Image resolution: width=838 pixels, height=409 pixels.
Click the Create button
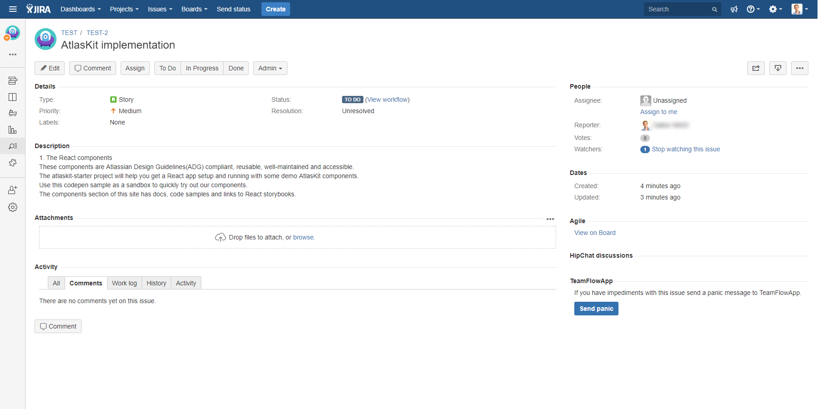pyautogui.click(x=276, y=9)
